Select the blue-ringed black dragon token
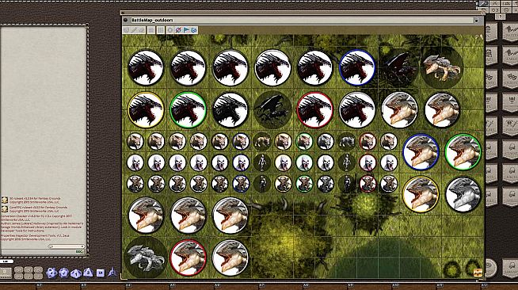This screenshot has width=518, height=290. click(x=357, y=67)
